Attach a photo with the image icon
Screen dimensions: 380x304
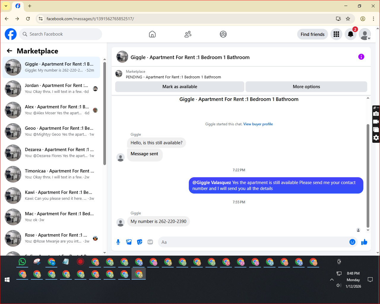tap(129, 242)
